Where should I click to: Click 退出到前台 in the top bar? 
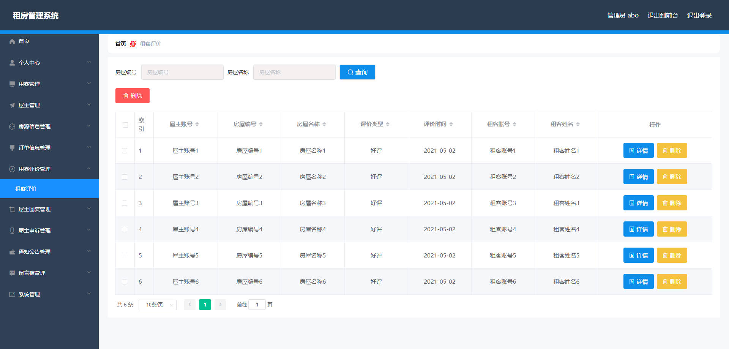pyautogui.click(x=663, y=16)
